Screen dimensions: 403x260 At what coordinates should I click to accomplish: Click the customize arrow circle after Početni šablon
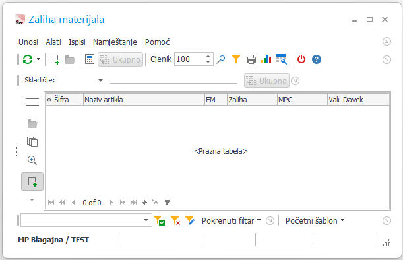click(x=387, y=220)
